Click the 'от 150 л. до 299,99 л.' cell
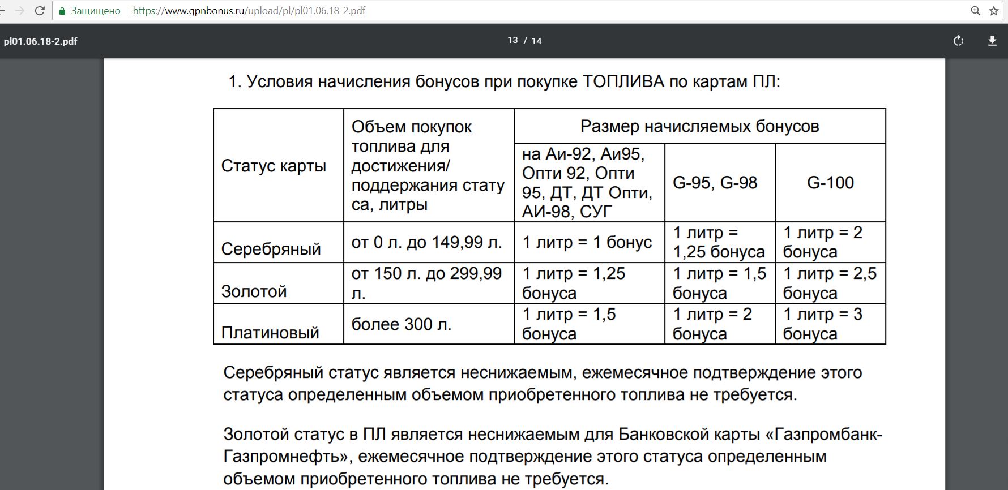Image resolution: width=1008 pixels, height=490 pixels. pos(429,283)
